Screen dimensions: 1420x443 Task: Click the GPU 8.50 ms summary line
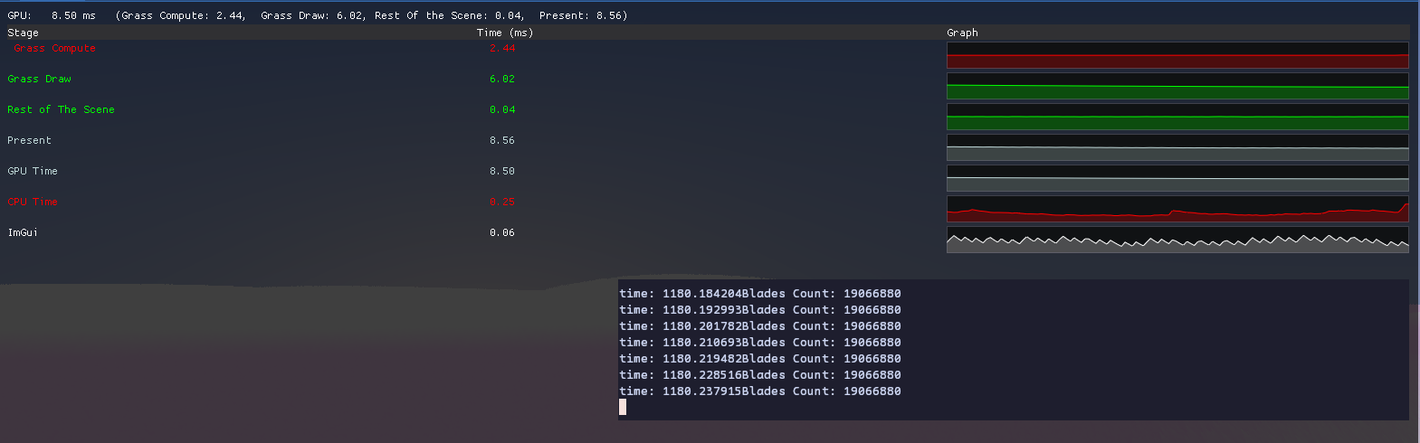click(318, 15)
